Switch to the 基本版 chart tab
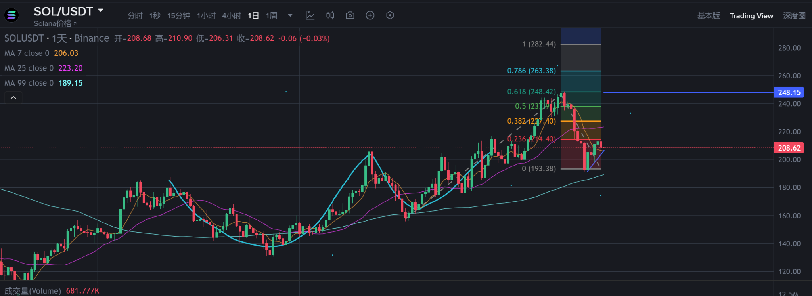812x296 pixels. click(x=709, y=16)
